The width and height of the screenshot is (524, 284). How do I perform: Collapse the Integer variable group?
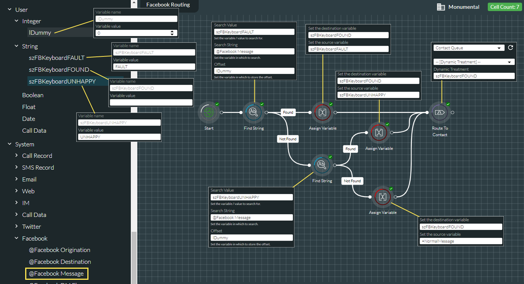(16, 21)
